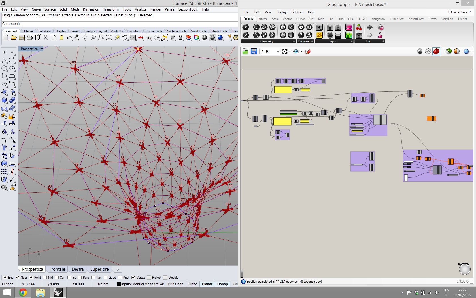Click the Zoom Extents icon in Rhino toolbar
Screen dimensions: 476x298
point(109,37)
